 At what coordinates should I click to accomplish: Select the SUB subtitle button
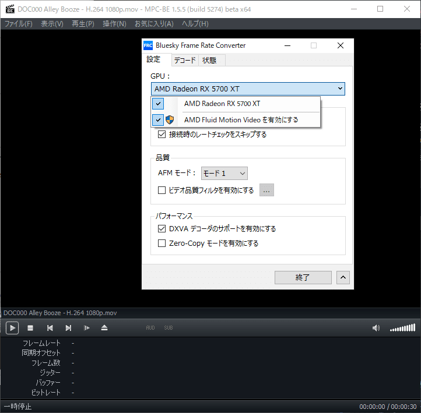(x=169, y=328)
